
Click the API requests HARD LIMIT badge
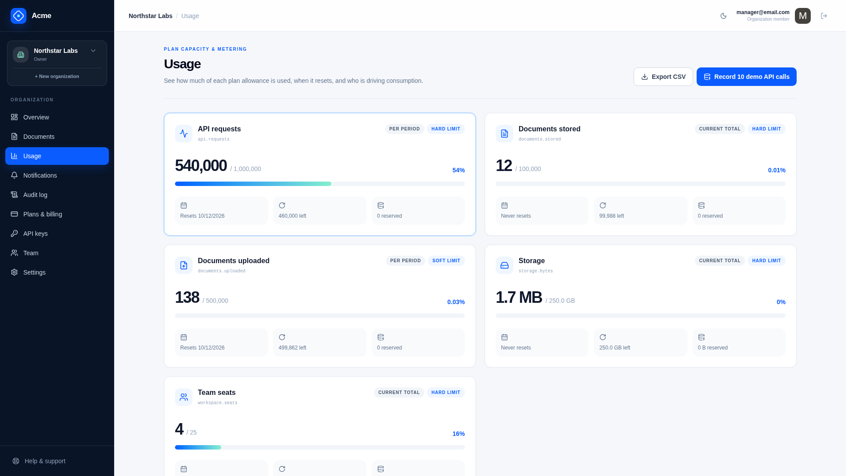tap(446, 129)
